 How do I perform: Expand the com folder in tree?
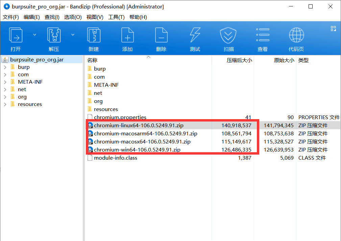pos(5,75)
